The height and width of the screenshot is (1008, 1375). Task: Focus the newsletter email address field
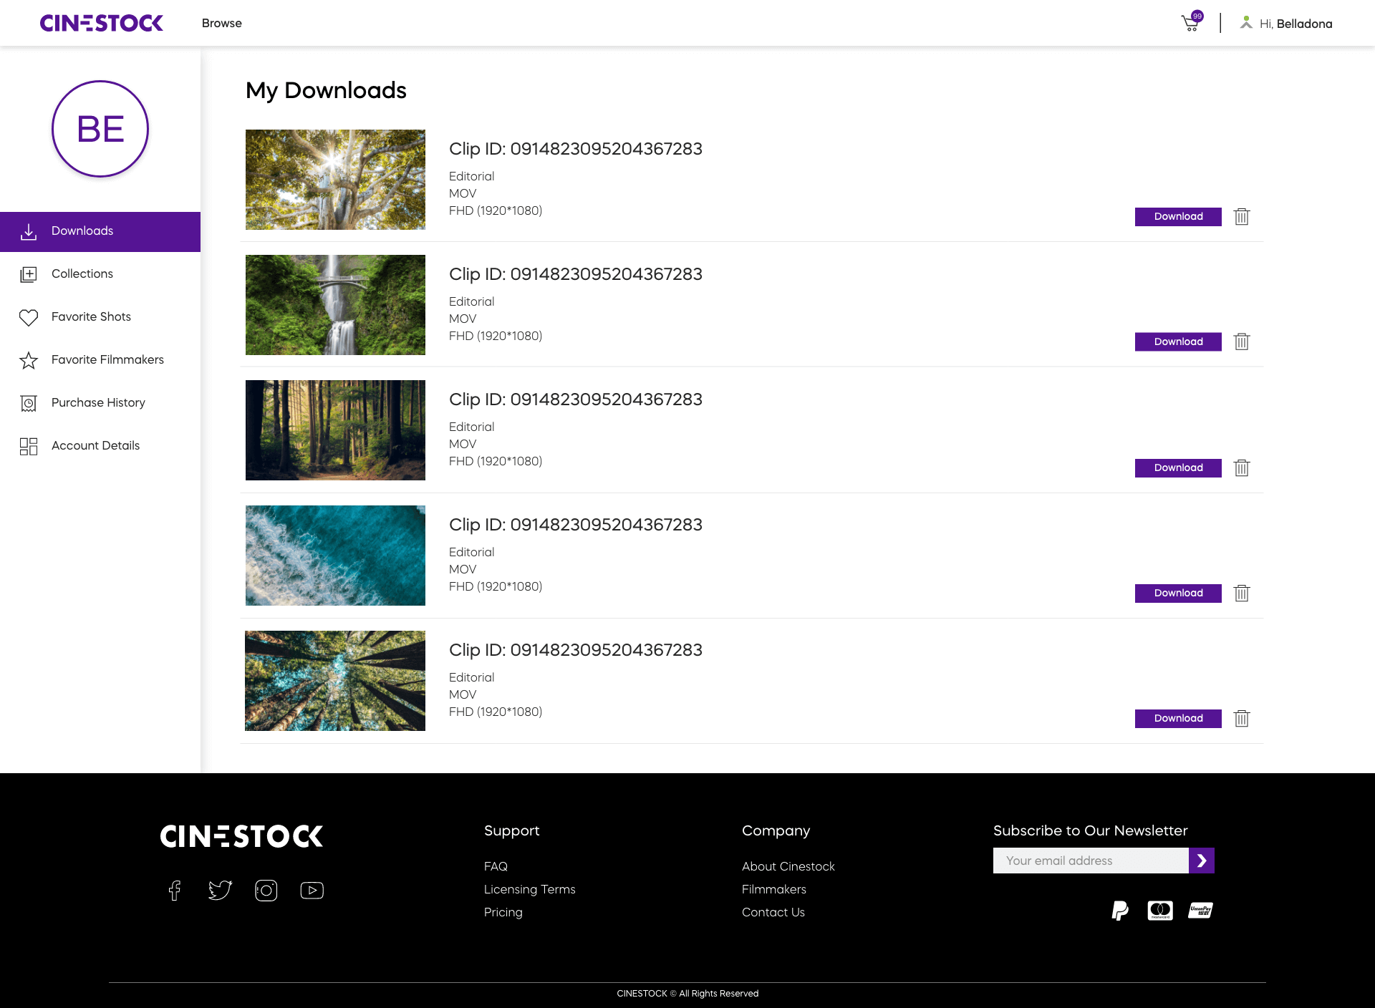1090,861
